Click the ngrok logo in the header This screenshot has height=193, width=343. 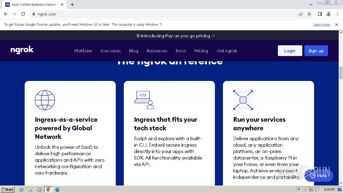(22, 50)
